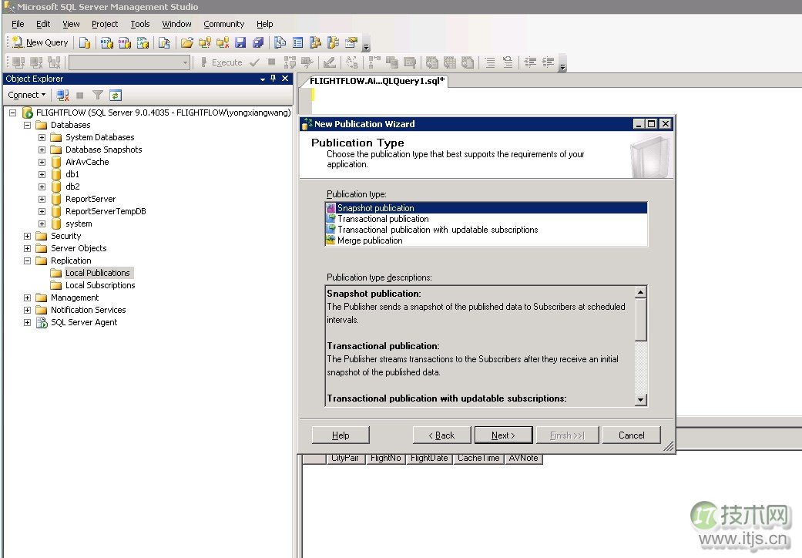Click the Analysis Services MDX Query icon

[107, 42]
